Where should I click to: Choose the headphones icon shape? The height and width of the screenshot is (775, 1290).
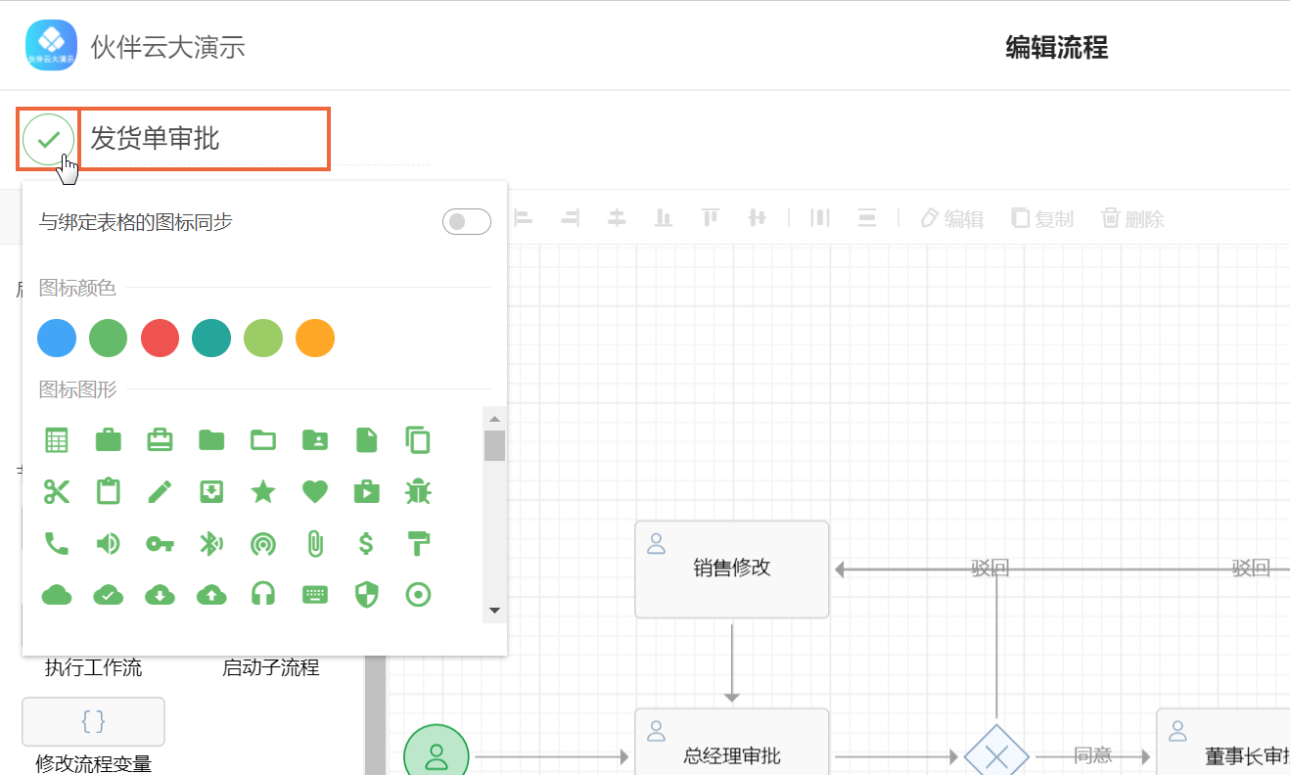point(263,594)
